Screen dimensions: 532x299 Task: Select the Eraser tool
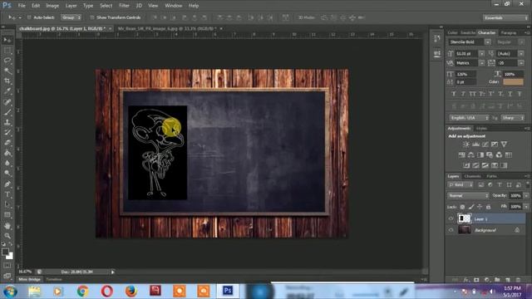pyautogui.click(x=7, y=143)
